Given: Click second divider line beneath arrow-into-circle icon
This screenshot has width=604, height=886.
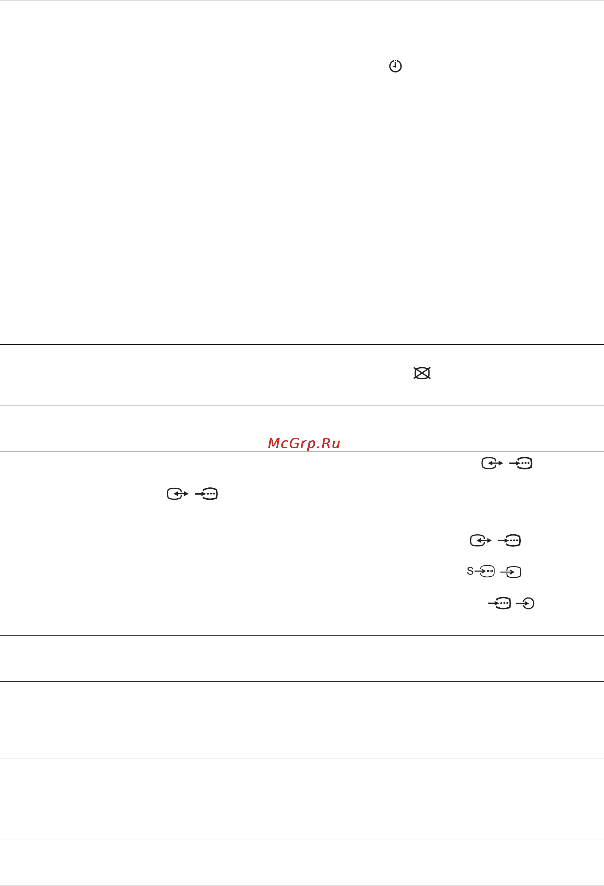Looking at the screenshot, I should point(302,682).
